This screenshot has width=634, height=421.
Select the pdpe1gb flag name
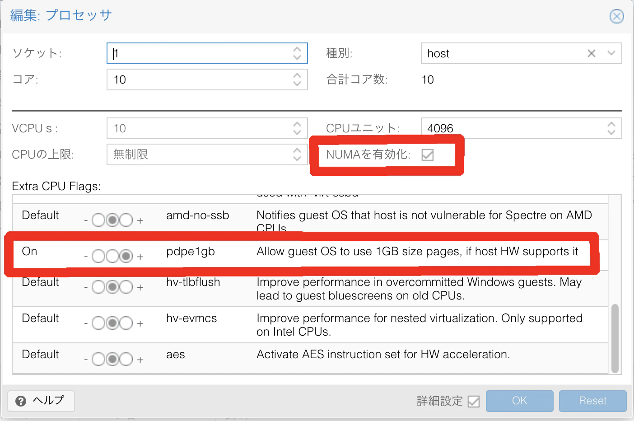click(191, 252)
